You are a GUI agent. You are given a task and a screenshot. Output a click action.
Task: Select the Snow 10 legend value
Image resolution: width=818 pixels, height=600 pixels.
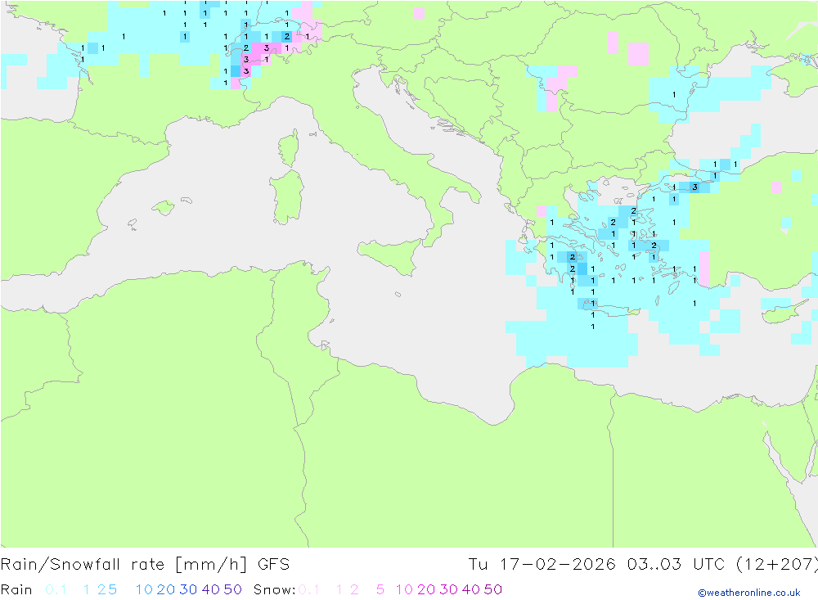click(405, 589)
